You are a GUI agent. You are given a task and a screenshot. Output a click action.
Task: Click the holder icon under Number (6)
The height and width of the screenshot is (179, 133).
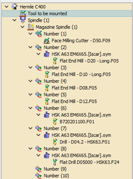47,115
